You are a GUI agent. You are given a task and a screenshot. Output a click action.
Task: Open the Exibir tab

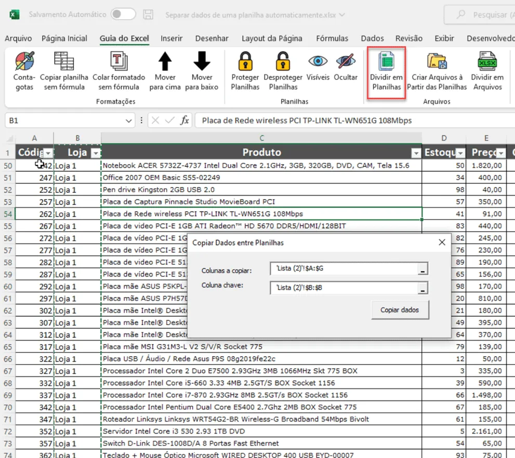click(x=444, y=38)
